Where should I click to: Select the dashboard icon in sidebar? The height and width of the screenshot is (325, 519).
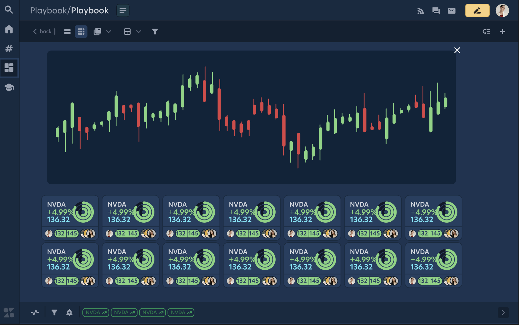tap(9, 68)
